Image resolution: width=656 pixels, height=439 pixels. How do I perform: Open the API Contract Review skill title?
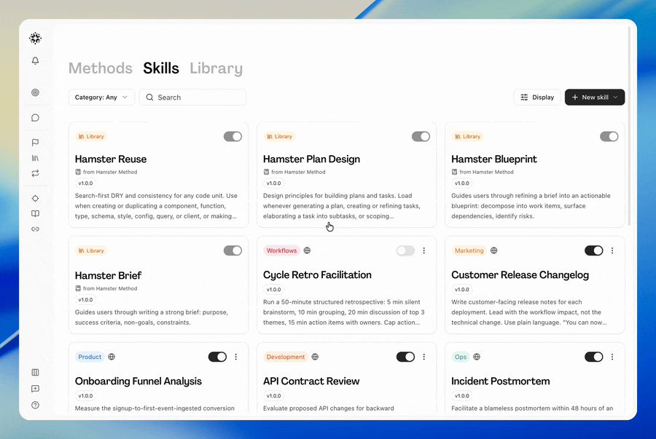pyautogui.click(x=311, y=381)
